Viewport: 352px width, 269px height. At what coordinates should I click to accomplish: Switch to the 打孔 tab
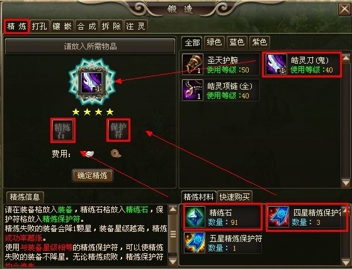click(x=40, y=26)
